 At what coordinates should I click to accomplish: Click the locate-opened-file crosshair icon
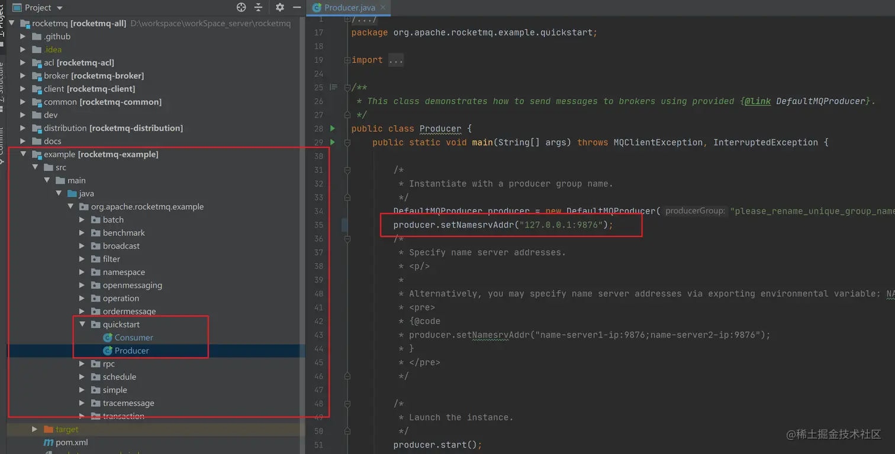click(x=241, y=8)
